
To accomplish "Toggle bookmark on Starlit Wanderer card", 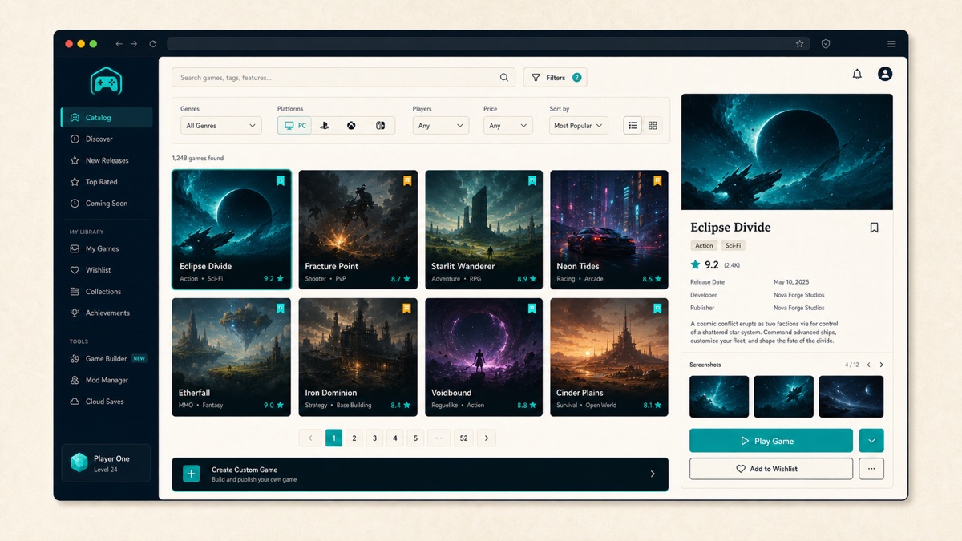I will [532, 181].
